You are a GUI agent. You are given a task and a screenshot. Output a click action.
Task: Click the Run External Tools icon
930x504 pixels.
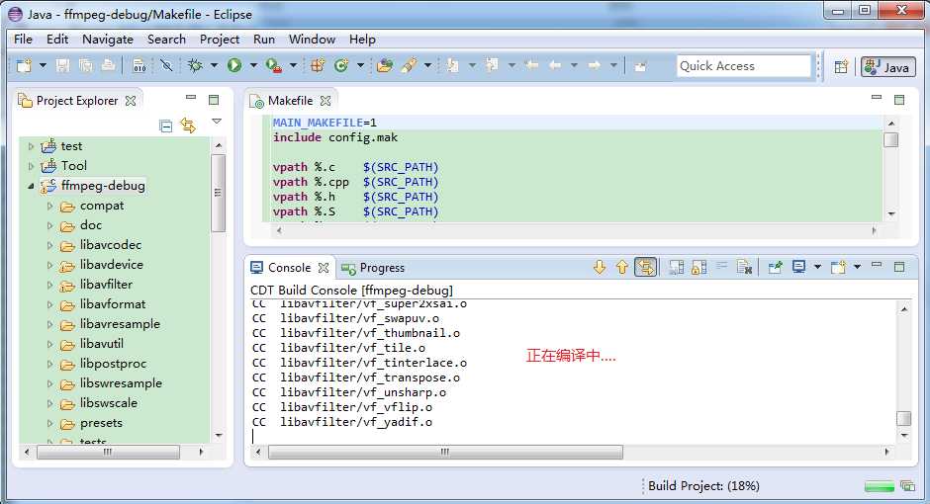pos(273,65)
